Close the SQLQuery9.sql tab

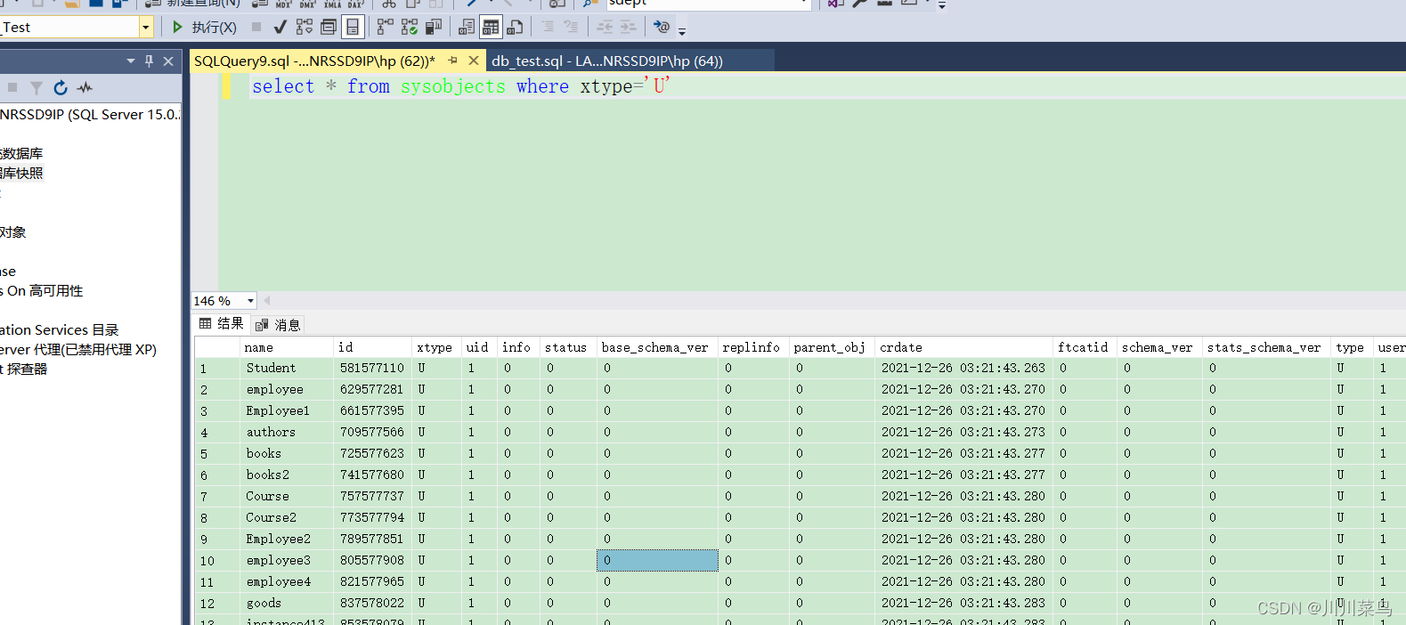point(474,61)
